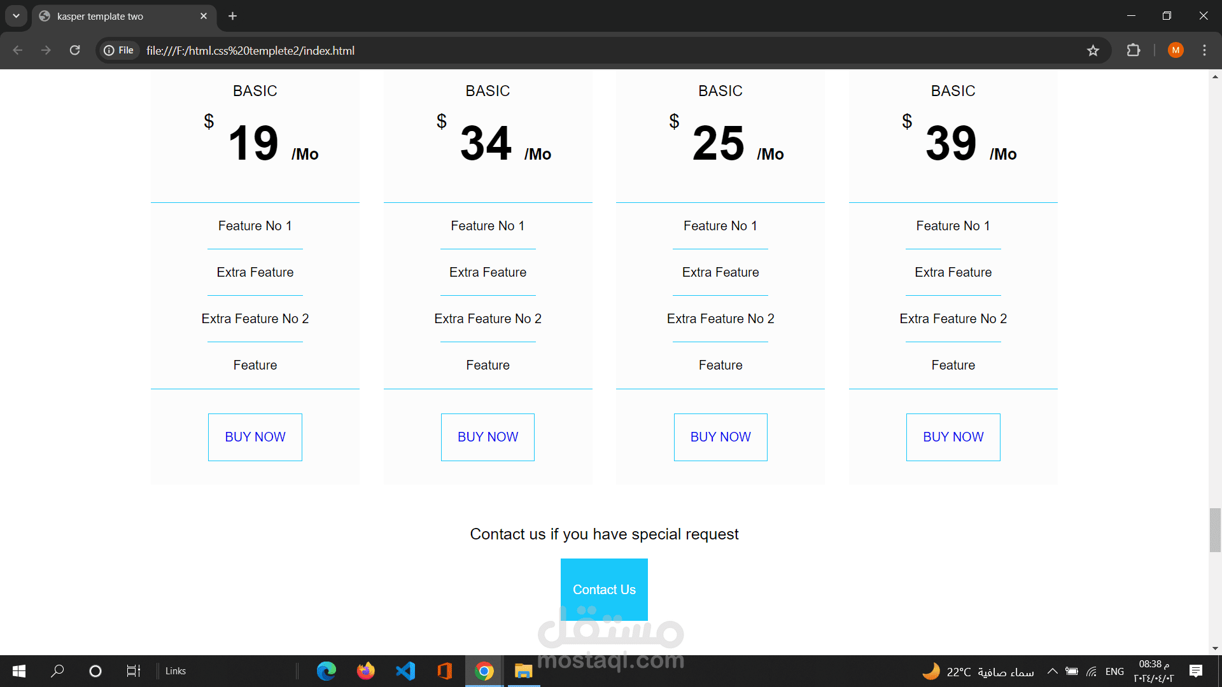Expand the tab search dropdown arrow
The height and width of the screenshot is (687, 1222).
16,16
